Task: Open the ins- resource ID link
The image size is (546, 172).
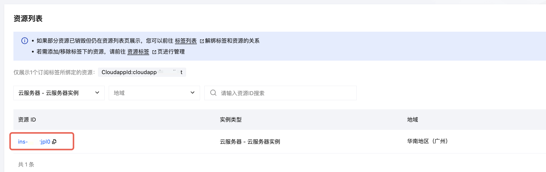Action: tap(34, 142)
